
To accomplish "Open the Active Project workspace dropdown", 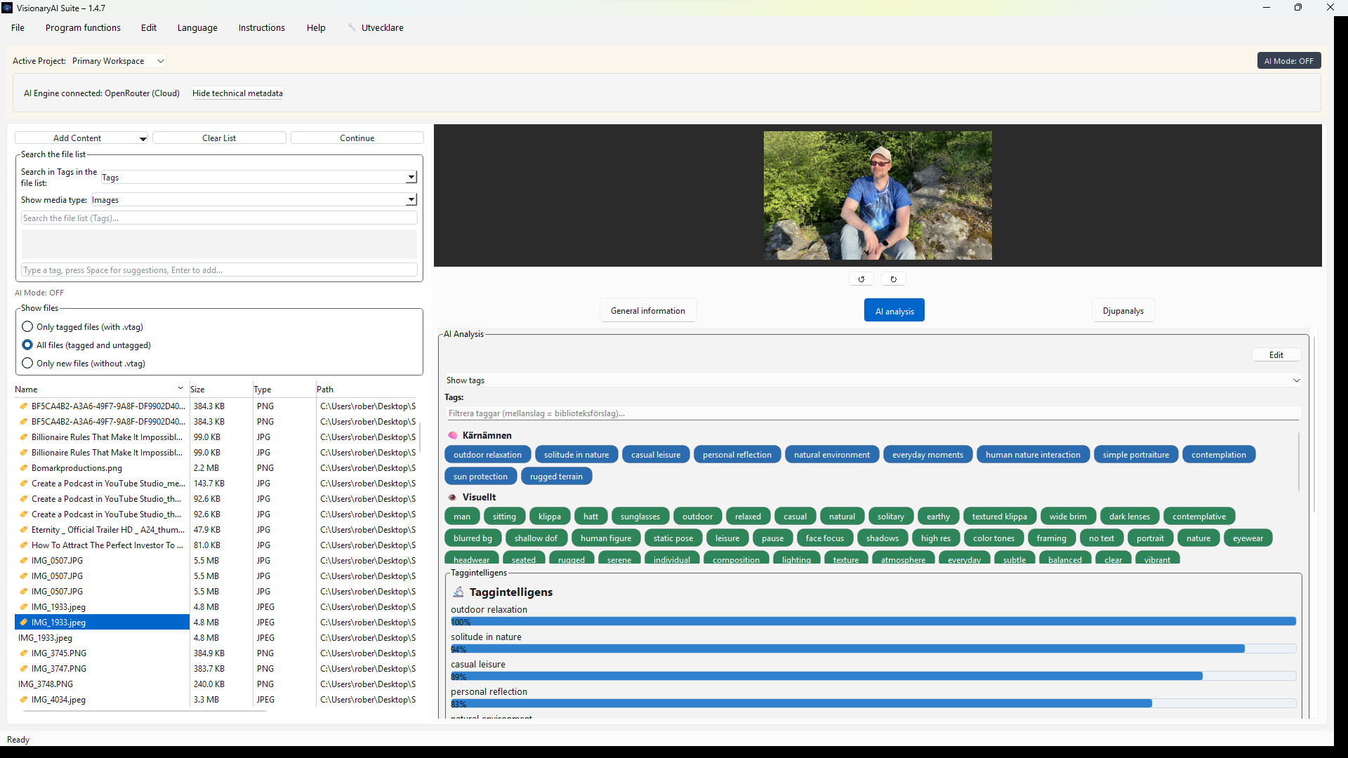I will 118,61.
